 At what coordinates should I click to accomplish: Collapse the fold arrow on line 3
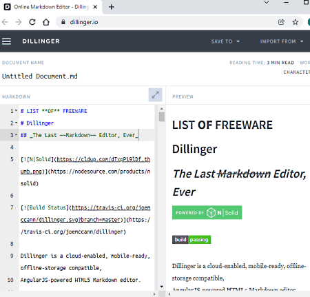(x=16, y=135)
